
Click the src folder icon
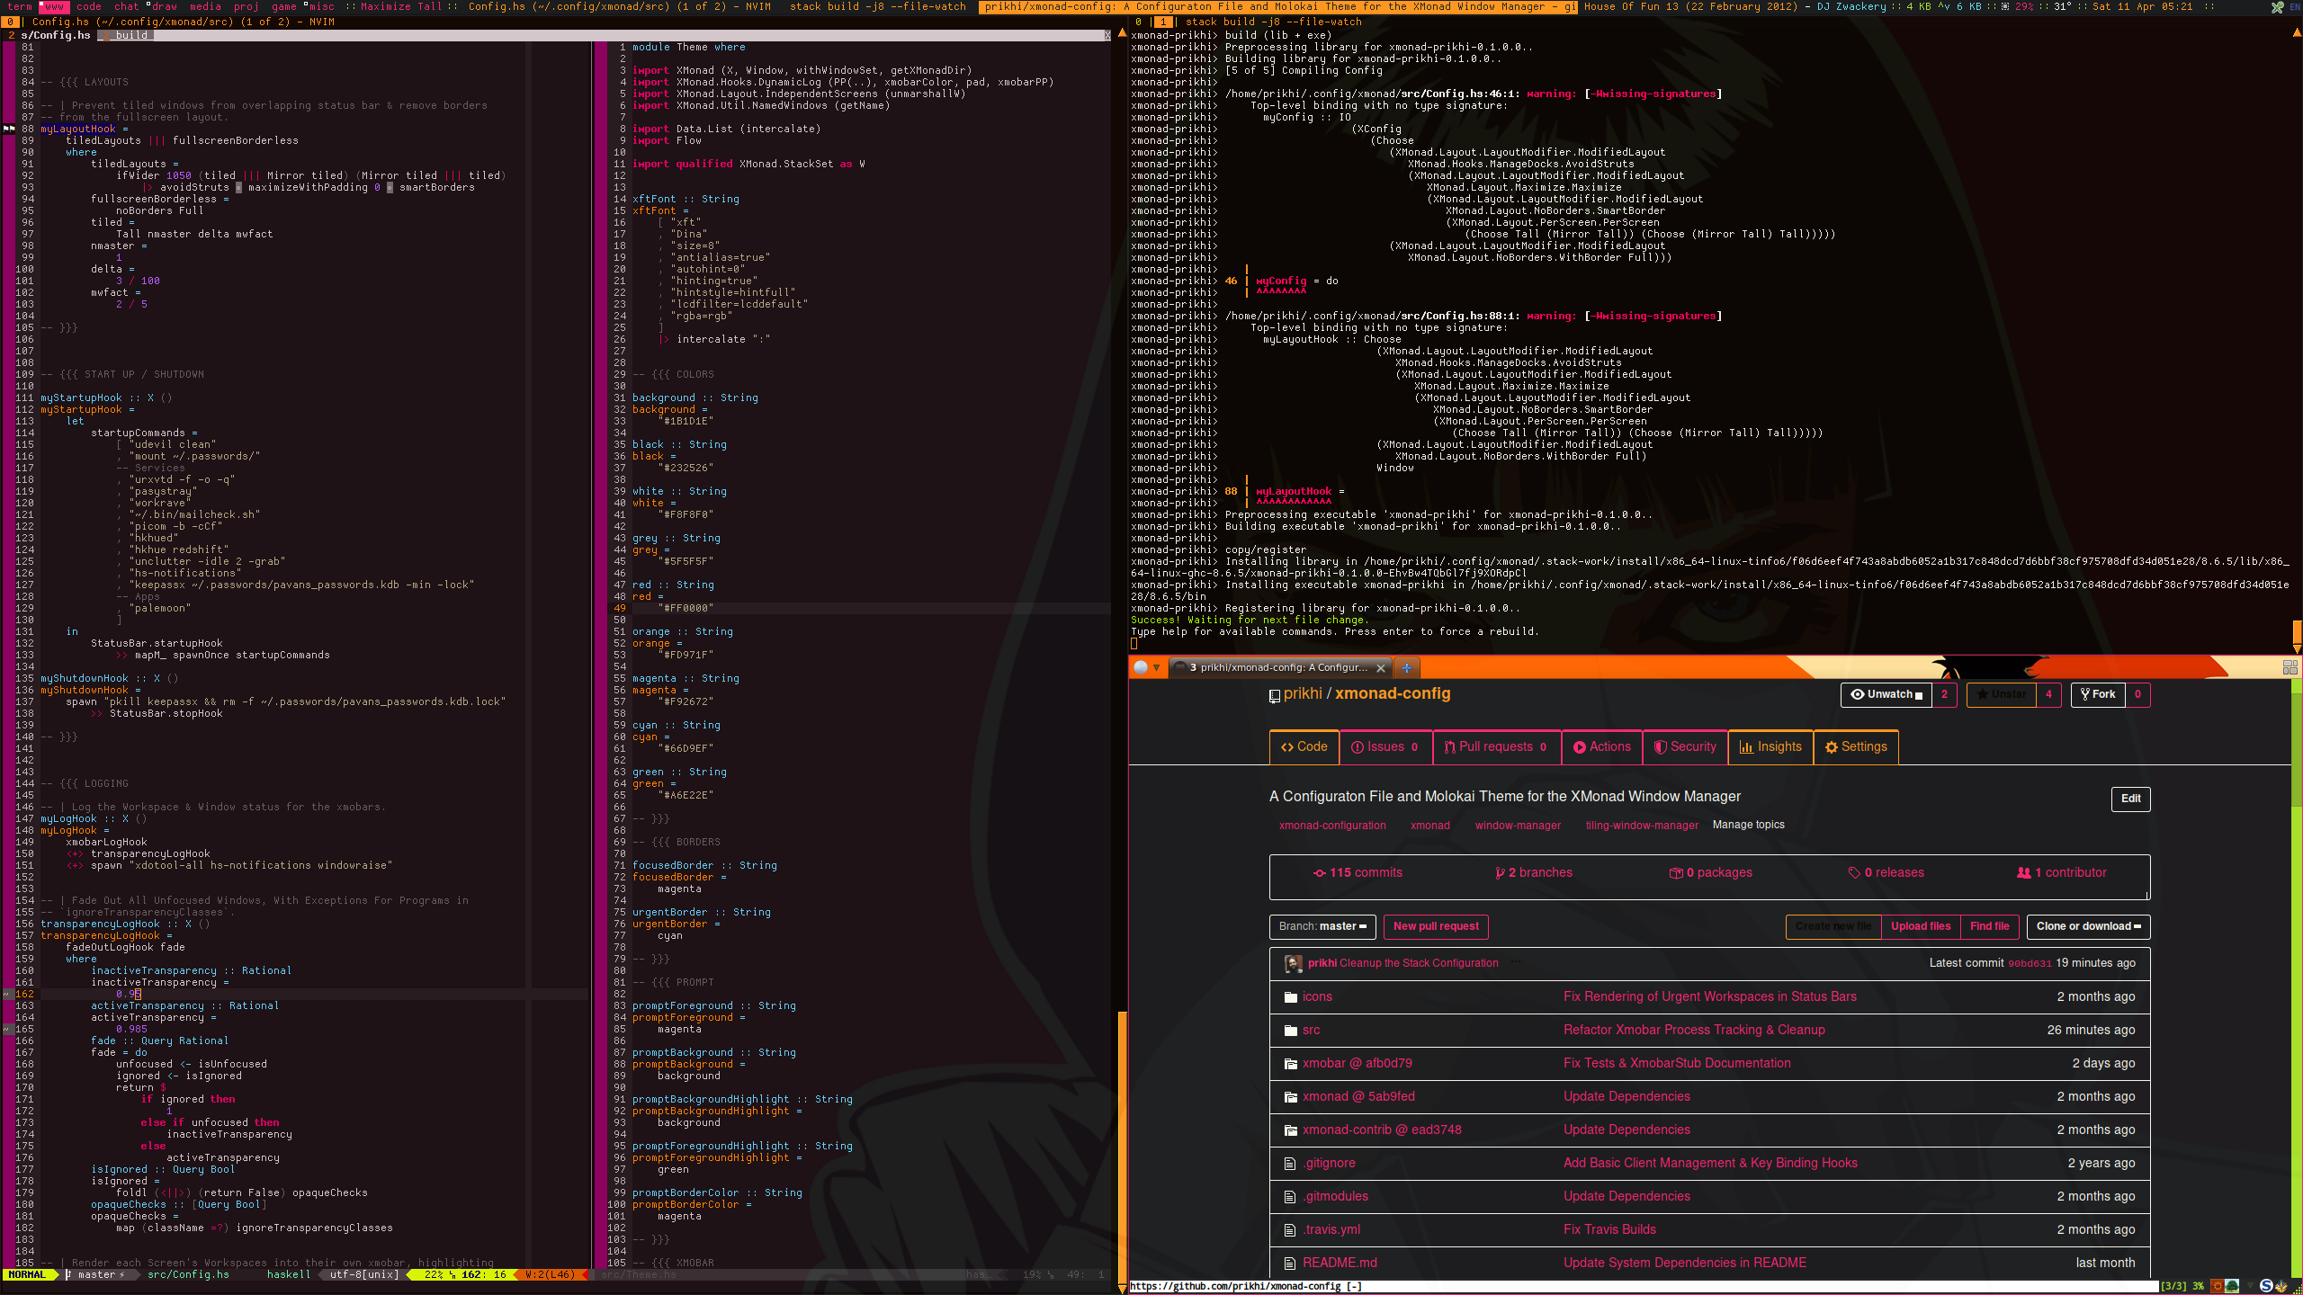(x=1291, y=1031)
